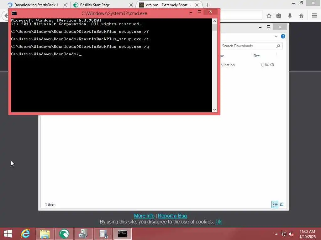Open the installer program taskbar icon
The width and height of the screenshot is (321, 240).
(83, 234)
